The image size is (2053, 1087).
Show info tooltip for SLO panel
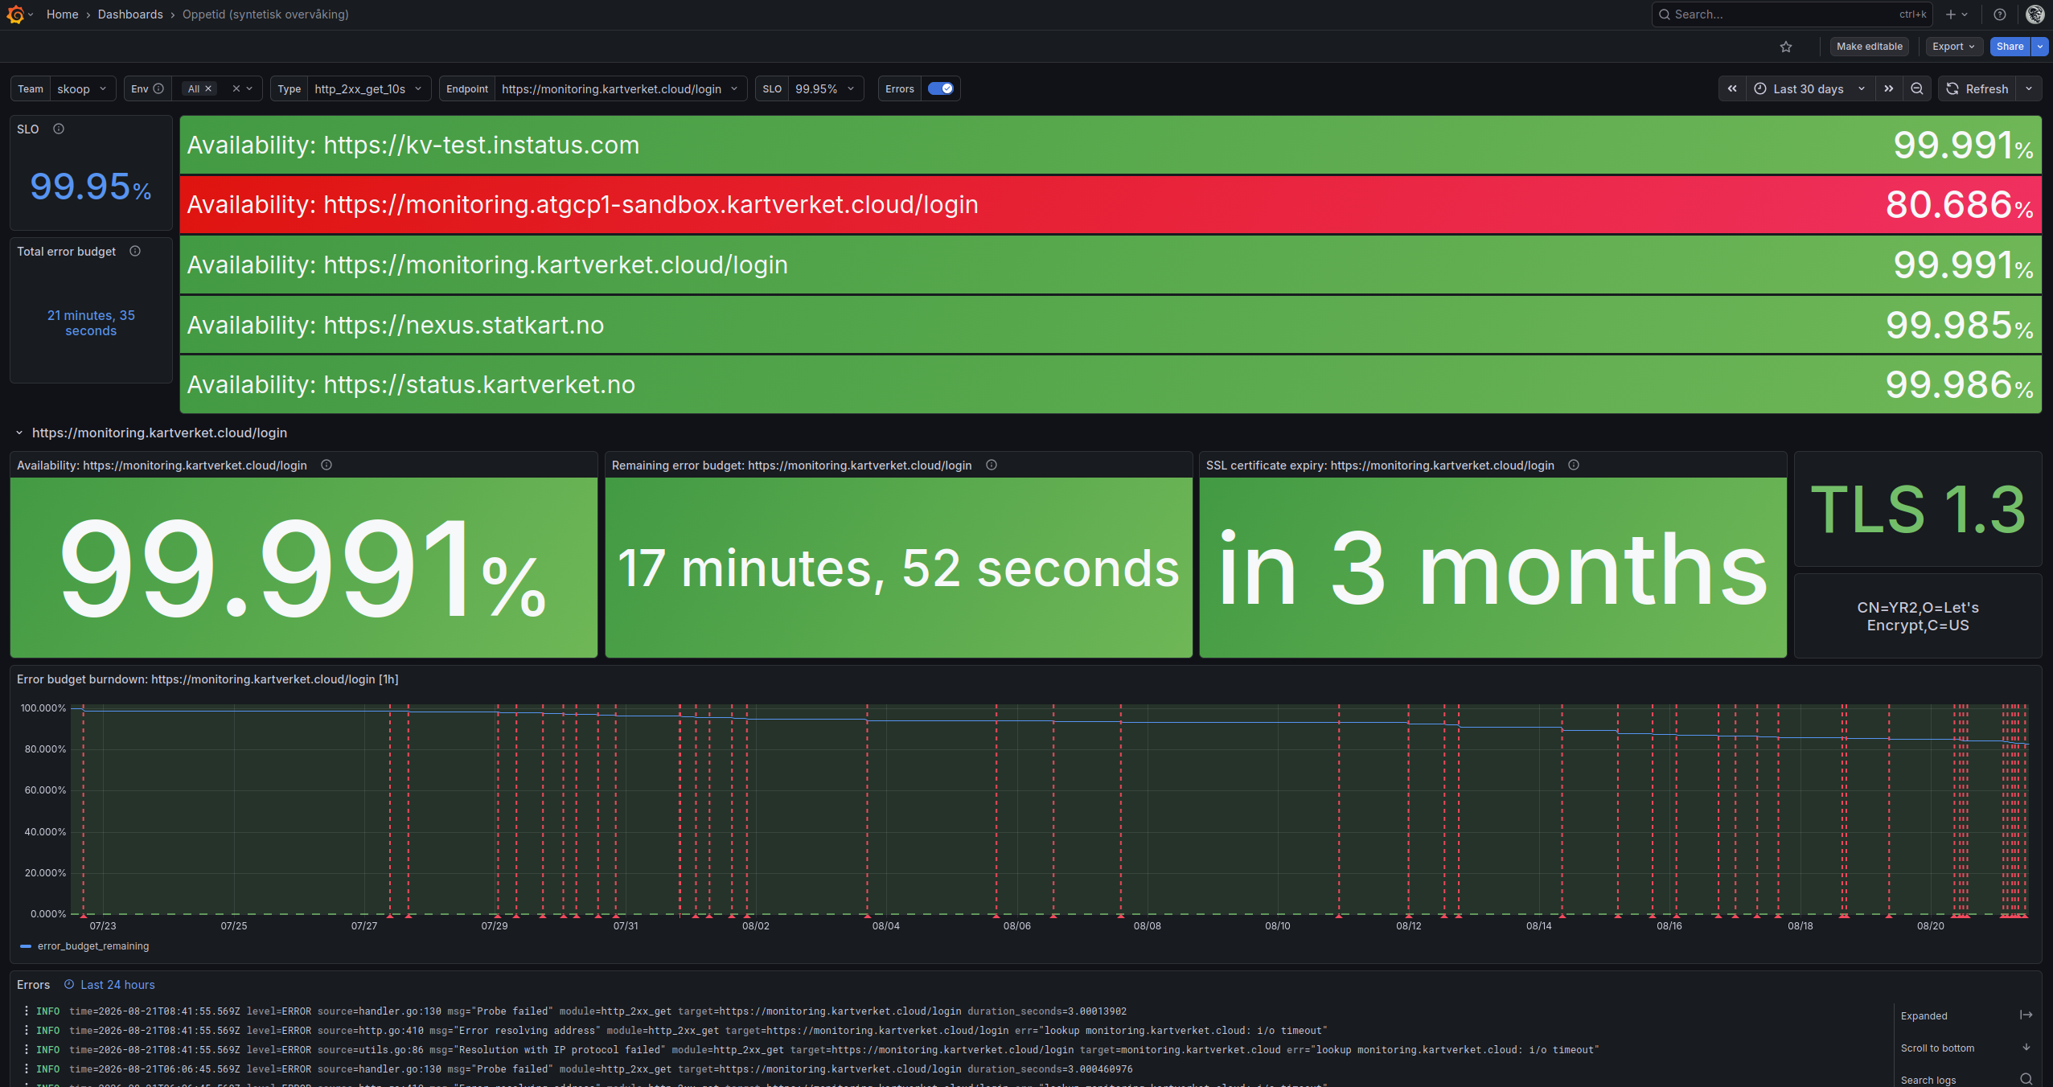click(x=59, y=129)
